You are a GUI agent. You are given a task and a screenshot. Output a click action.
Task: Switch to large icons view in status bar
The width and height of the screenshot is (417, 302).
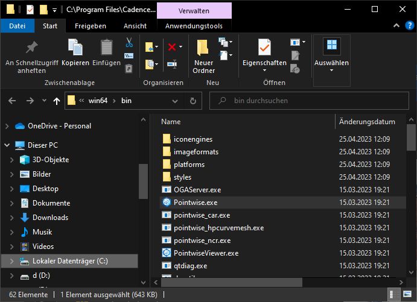(x=407, y=294)
